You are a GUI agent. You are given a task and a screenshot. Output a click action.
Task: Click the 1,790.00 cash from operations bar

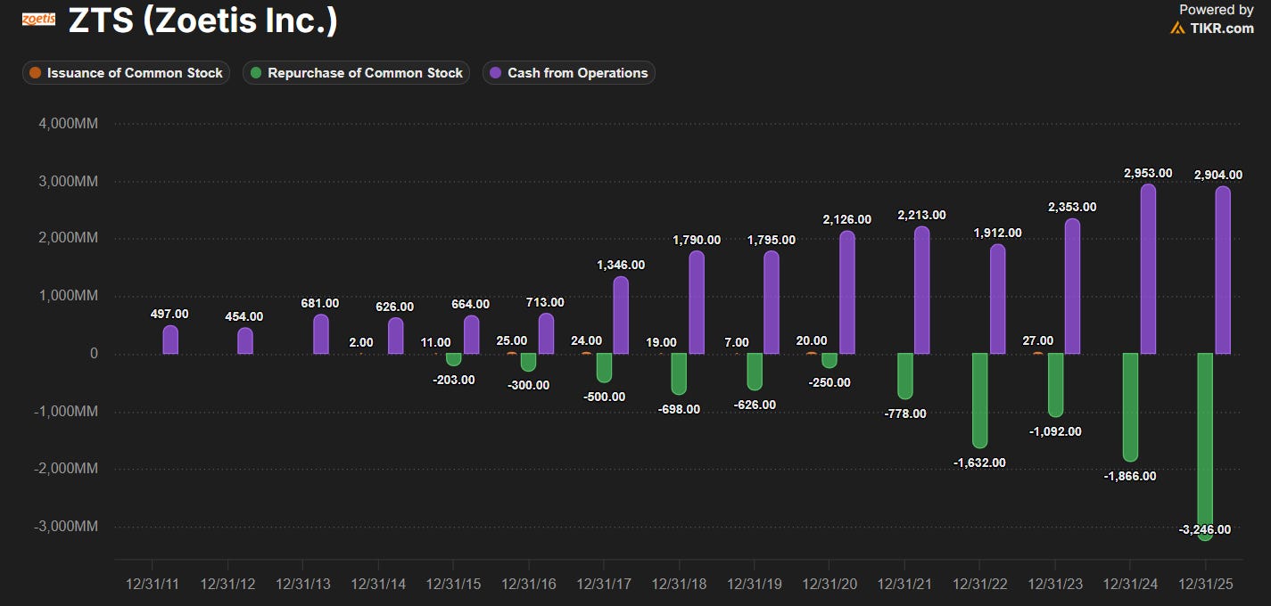[x=697, y=302]
